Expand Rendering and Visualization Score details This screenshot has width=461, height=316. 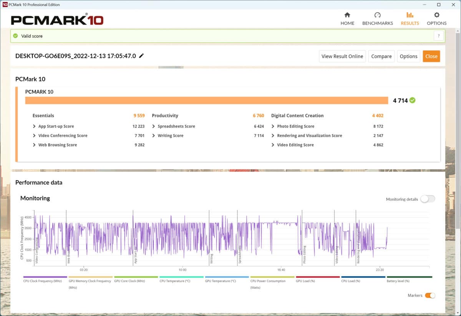[273, 136]
